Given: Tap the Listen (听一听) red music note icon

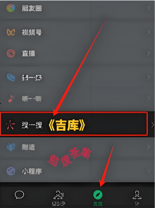Looking at the screenshot, I should coord(11,98).
